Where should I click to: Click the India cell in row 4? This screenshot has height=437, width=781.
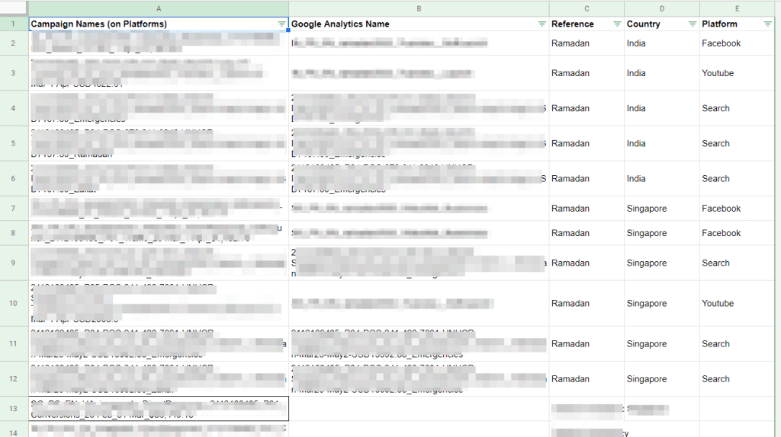[636, 108]
